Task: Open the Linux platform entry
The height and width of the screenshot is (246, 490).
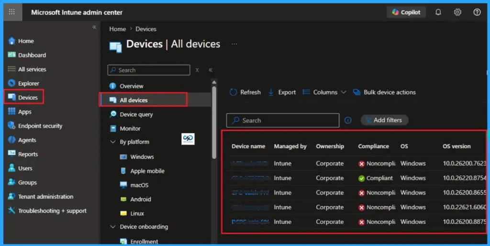Action: coord(132,213)
